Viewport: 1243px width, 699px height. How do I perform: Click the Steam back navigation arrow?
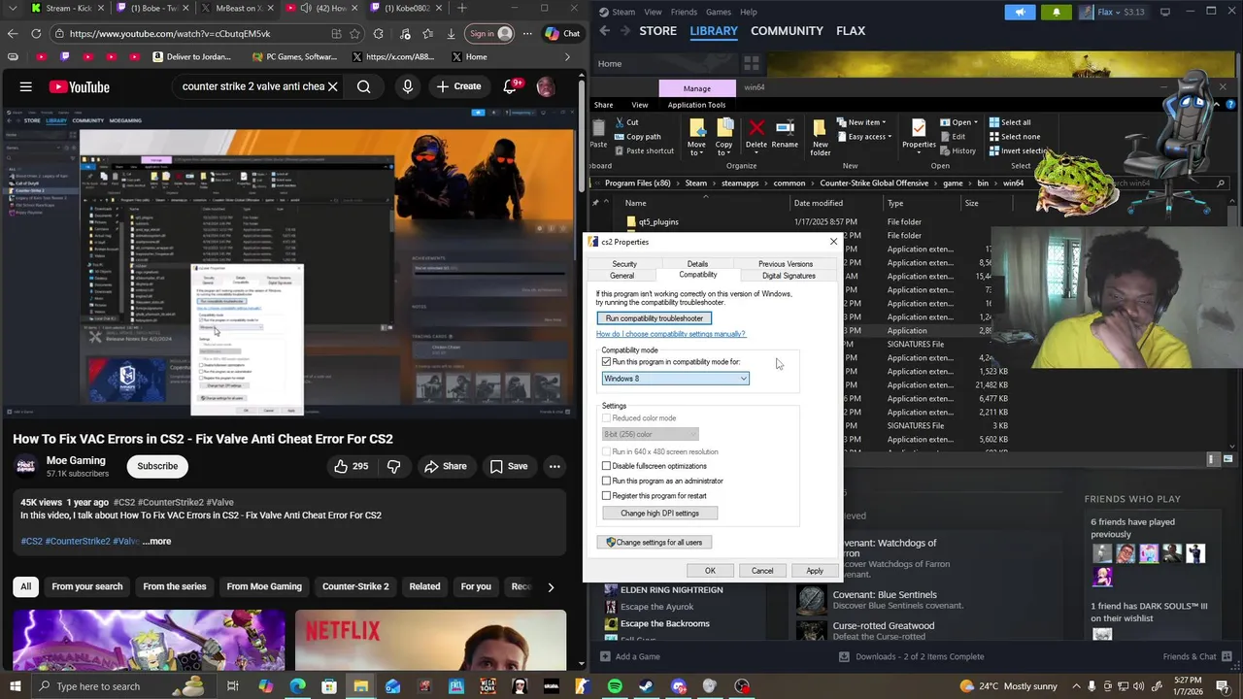(604, 31)
